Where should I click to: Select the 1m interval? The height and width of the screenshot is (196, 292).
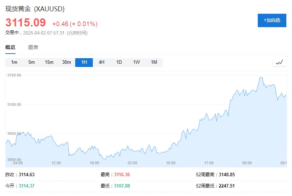pos(14,62)
